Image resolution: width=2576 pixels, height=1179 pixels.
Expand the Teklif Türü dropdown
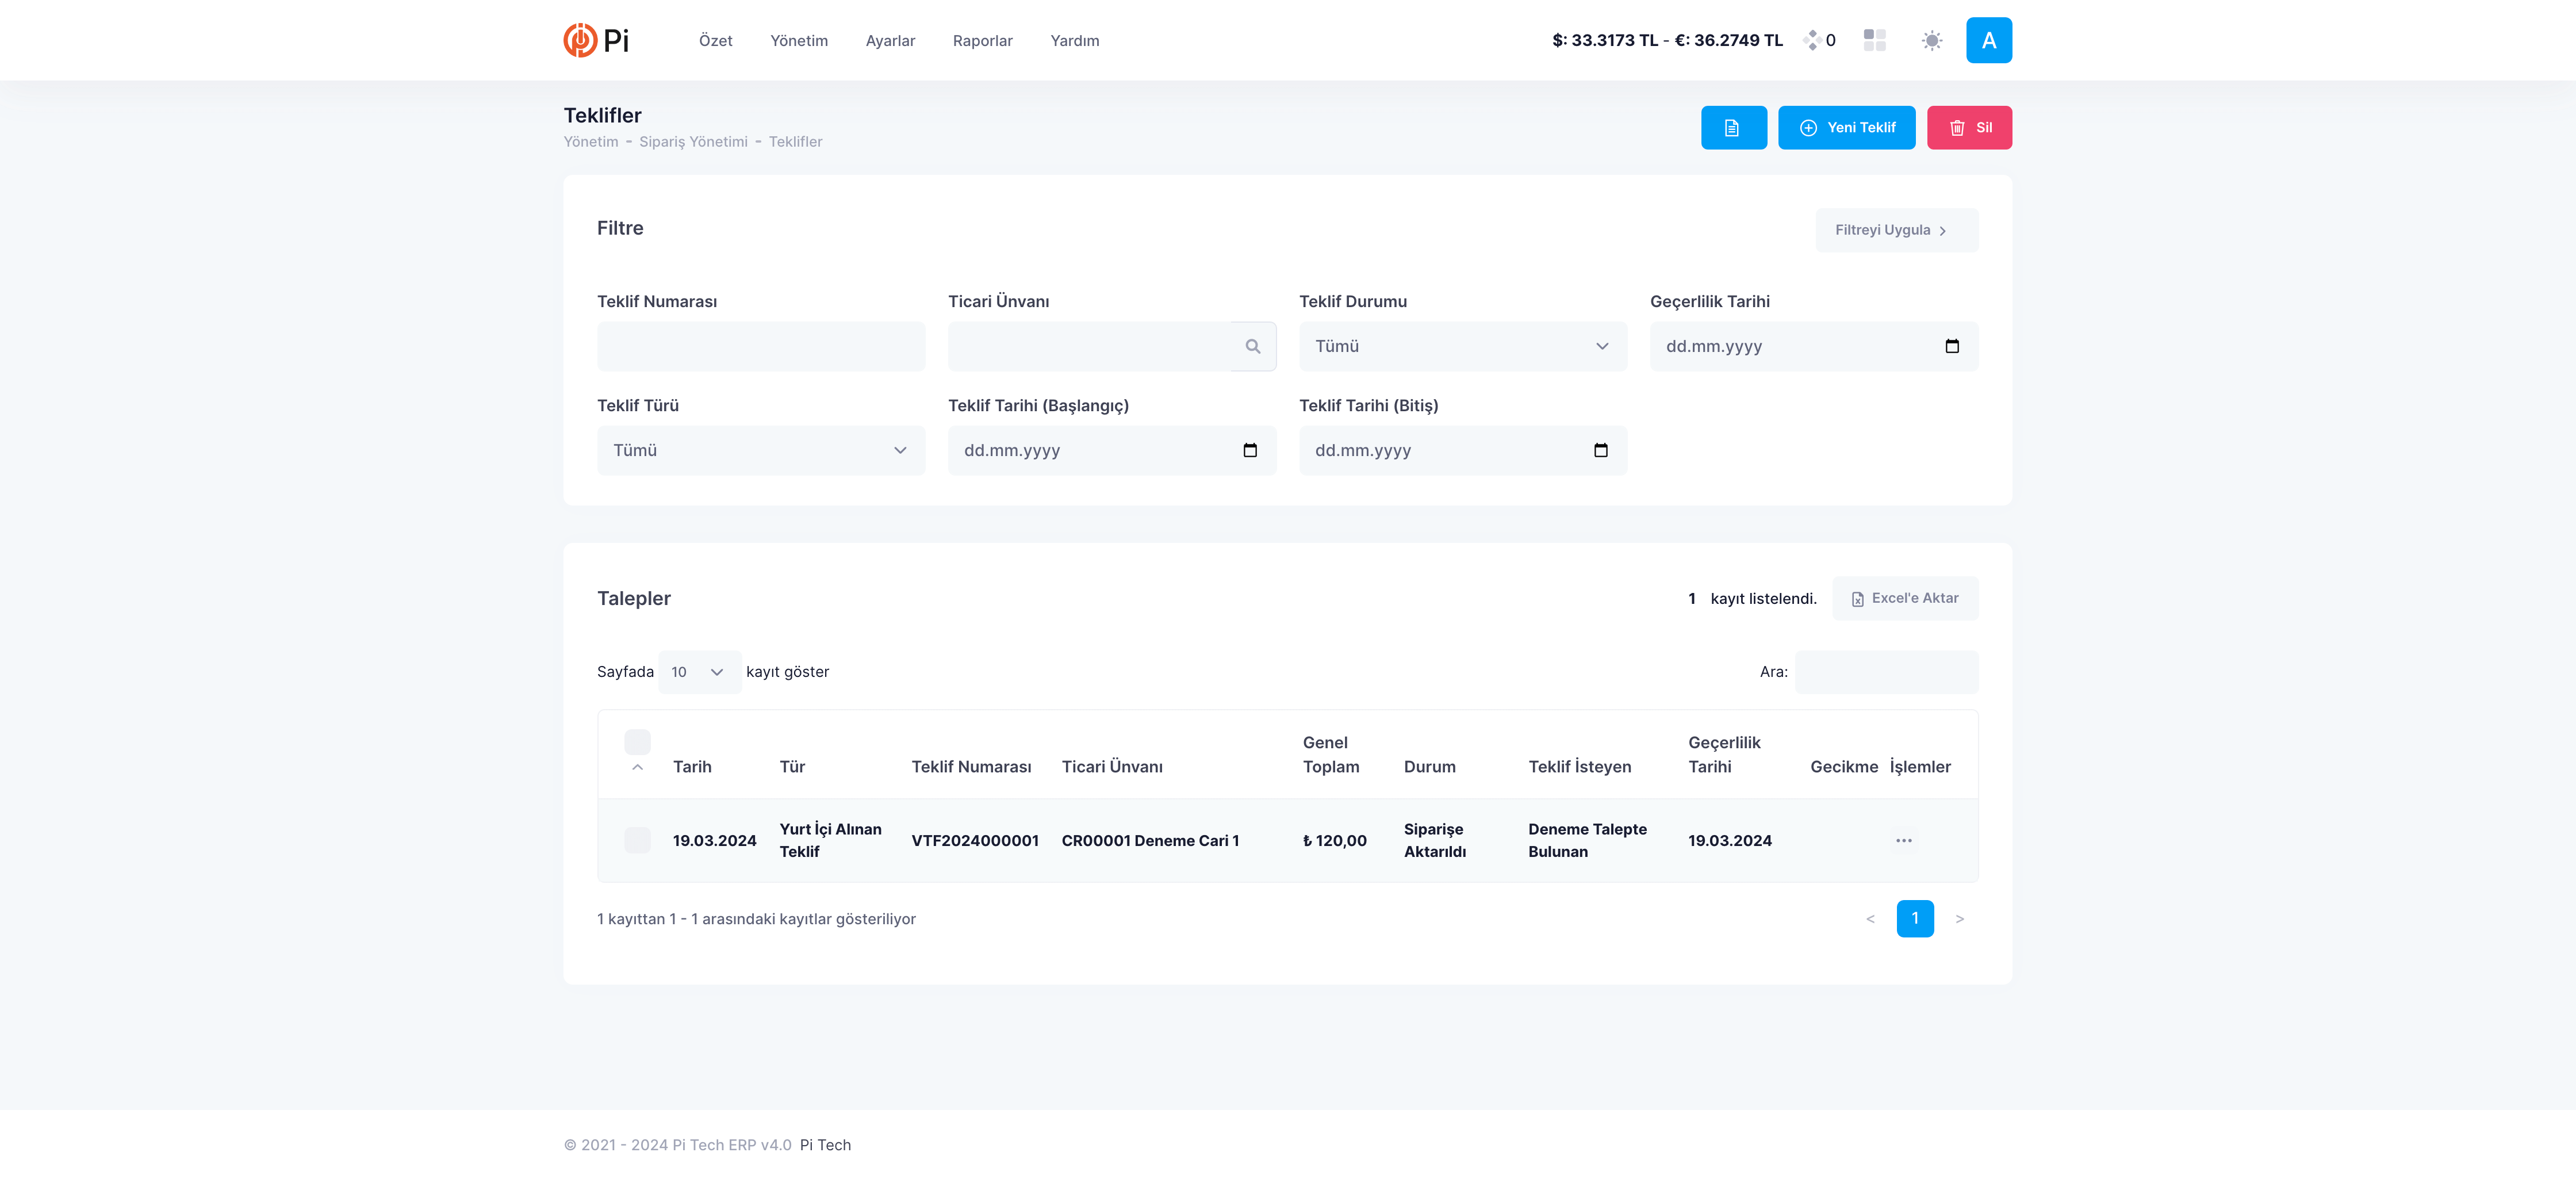(x=760, y=450)
